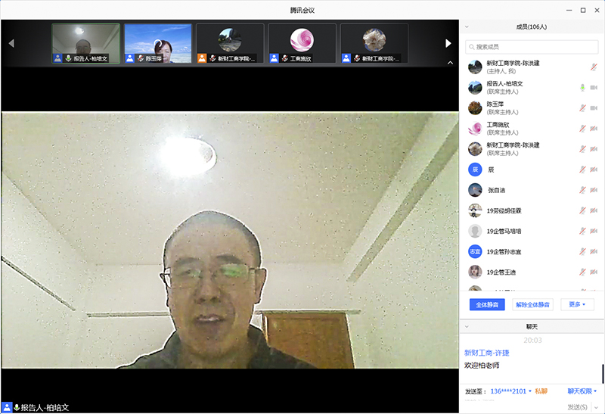Viewport: 605px width, 414px height.
Task: Click 柏培文's green microphone icon in member list
Action: tap(582, 87)
